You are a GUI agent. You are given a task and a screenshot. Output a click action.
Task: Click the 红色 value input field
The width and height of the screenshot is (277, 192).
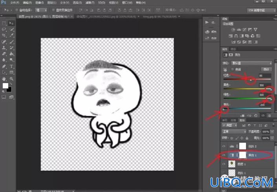pyautogui.click(x=265, y=76)
